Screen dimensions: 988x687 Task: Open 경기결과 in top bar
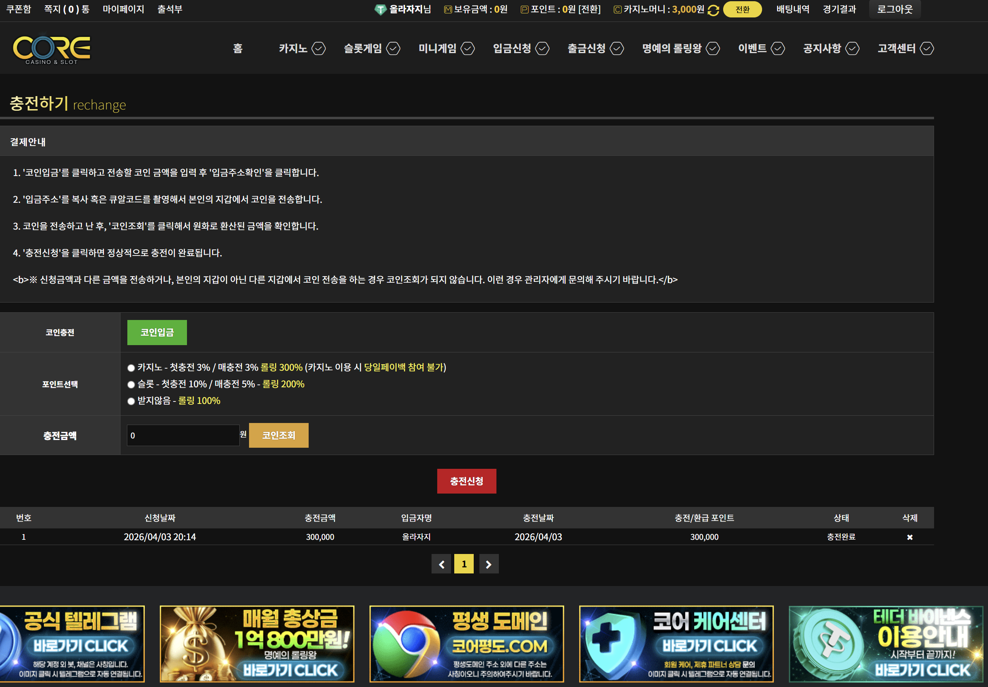click(839, 9)
